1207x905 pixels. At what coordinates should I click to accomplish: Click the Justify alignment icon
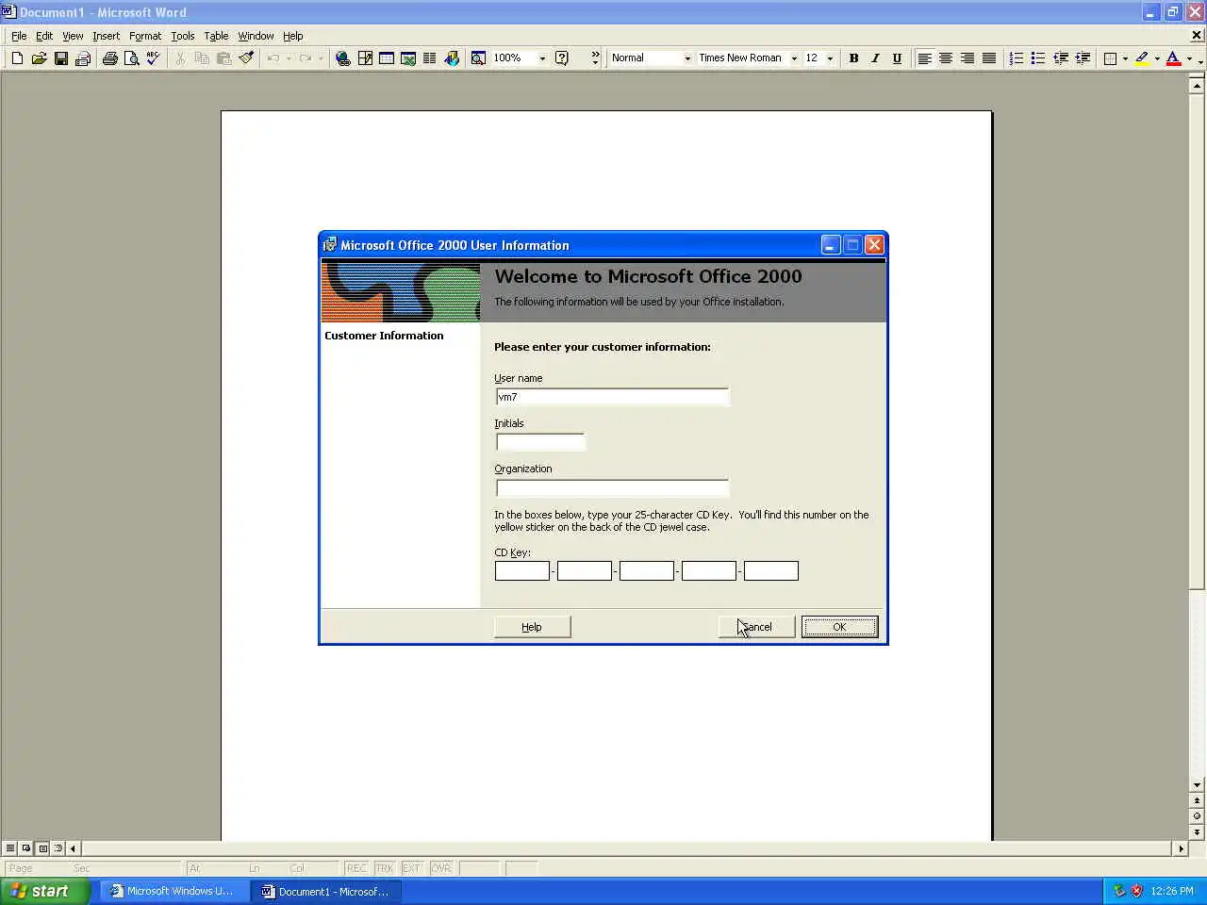[x=988, y=58]
